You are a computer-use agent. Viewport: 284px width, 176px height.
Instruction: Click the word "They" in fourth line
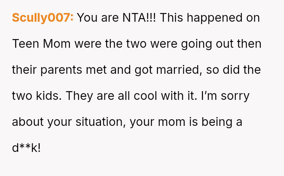click(x=79, y=96)
